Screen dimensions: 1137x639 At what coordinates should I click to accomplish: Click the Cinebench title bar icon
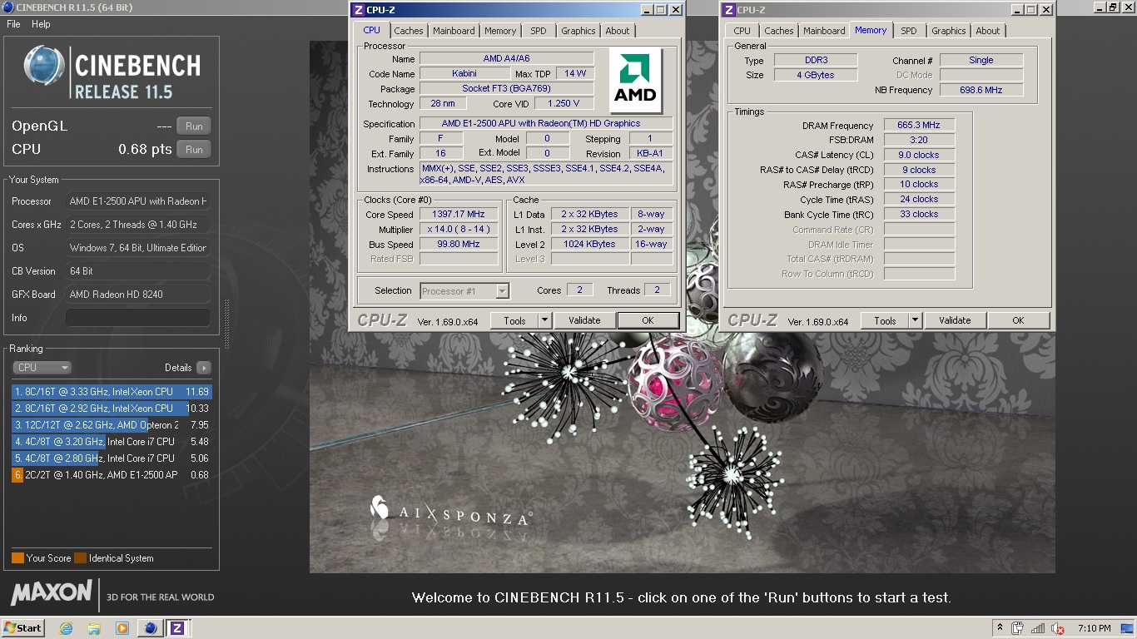(7, 7)
